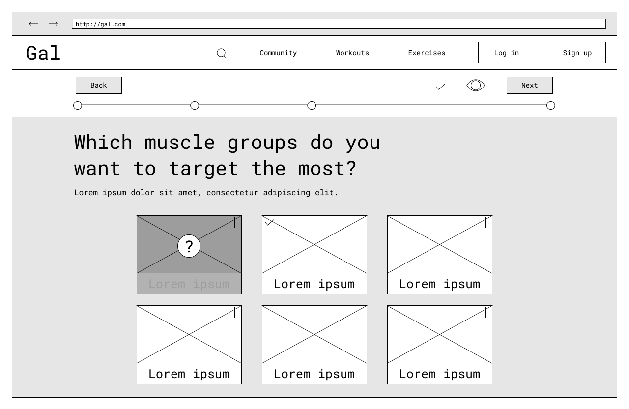Click the checkmark on the selected card
629x409 pixels.
(x=269, y=222)
